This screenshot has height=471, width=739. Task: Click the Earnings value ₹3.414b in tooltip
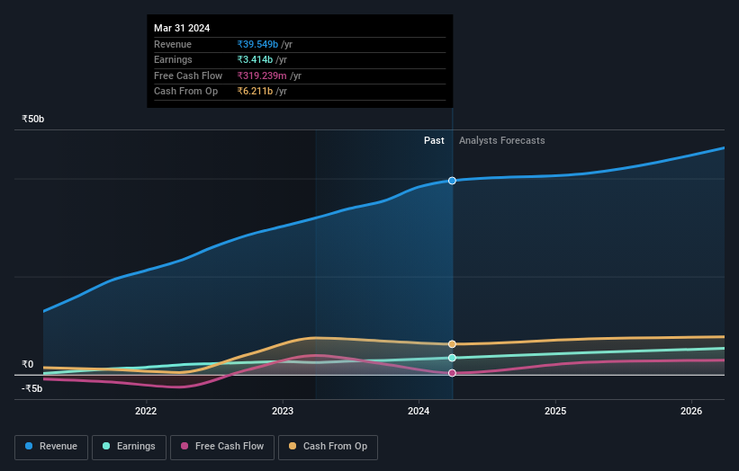coord(255,59)
